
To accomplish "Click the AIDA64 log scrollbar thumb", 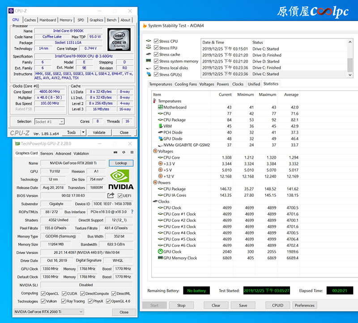I will coord(350,65).
